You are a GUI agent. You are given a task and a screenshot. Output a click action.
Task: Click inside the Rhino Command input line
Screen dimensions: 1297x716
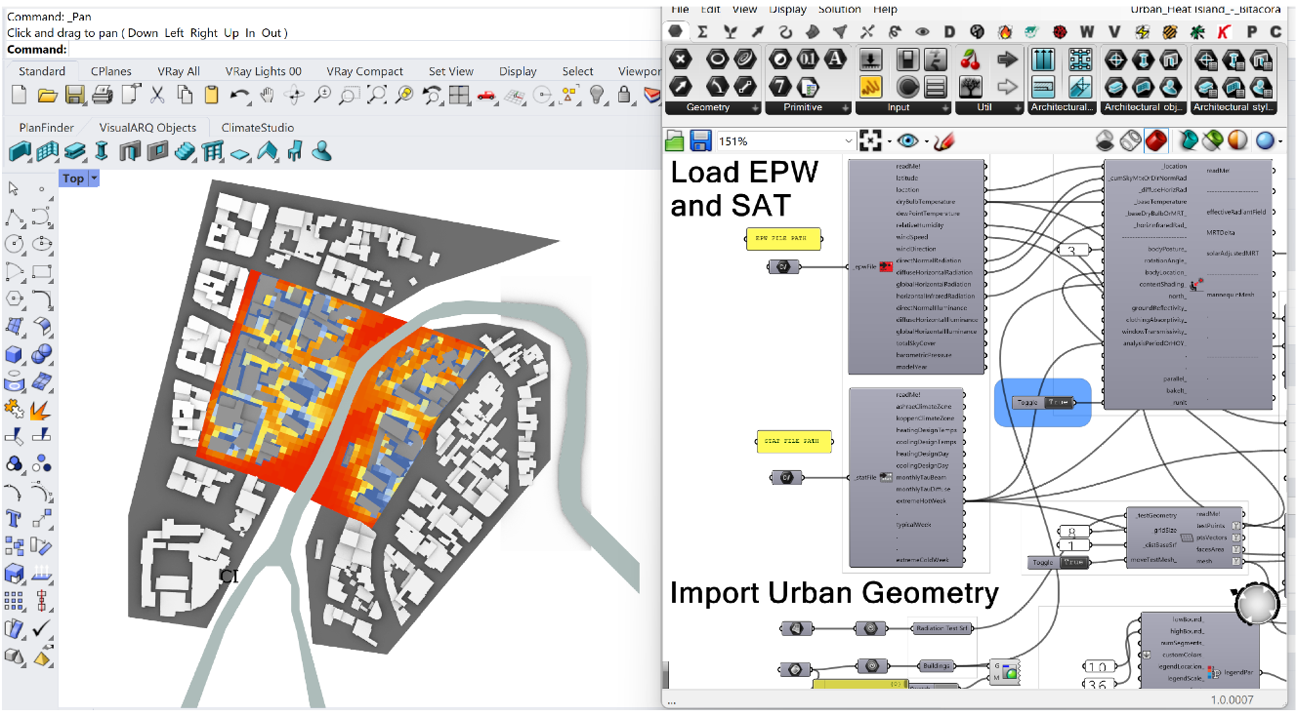coord(146,48)
